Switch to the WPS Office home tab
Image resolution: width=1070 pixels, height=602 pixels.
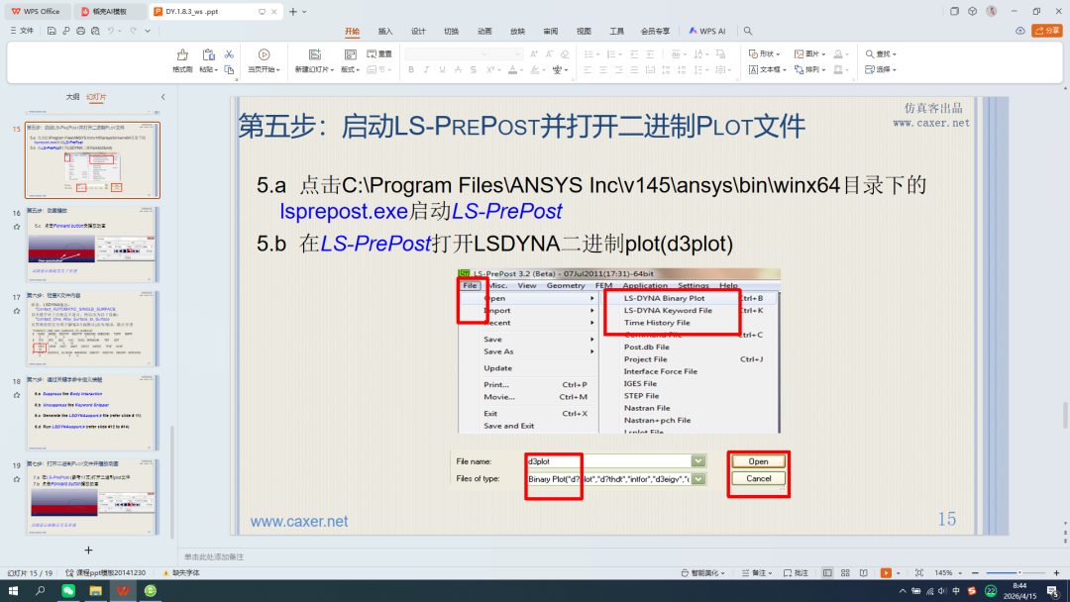click(36, 12)
